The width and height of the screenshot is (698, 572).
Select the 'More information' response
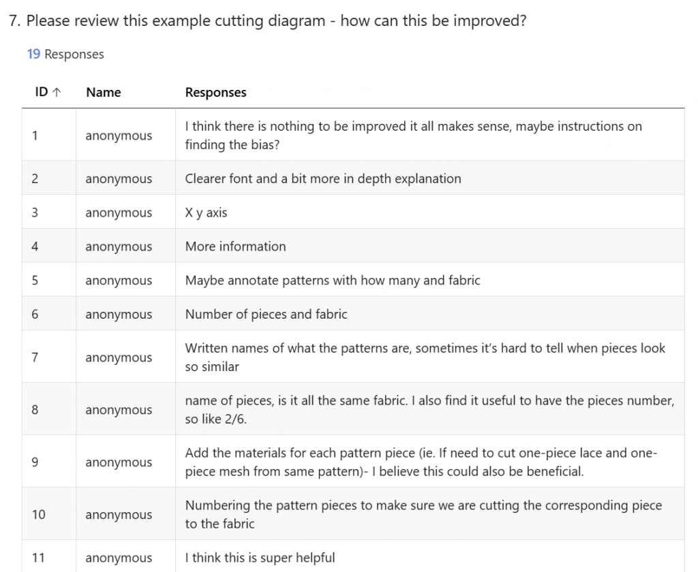[236, 247]
